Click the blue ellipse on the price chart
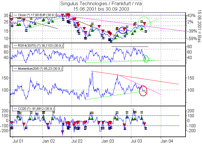The image size is (202, 144). point(123,30)
